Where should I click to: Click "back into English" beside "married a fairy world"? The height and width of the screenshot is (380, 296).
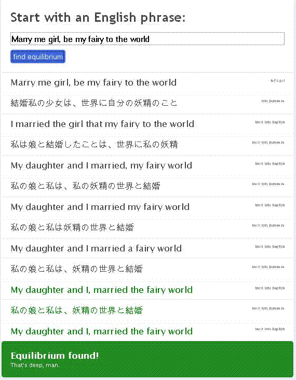(270, 246)
